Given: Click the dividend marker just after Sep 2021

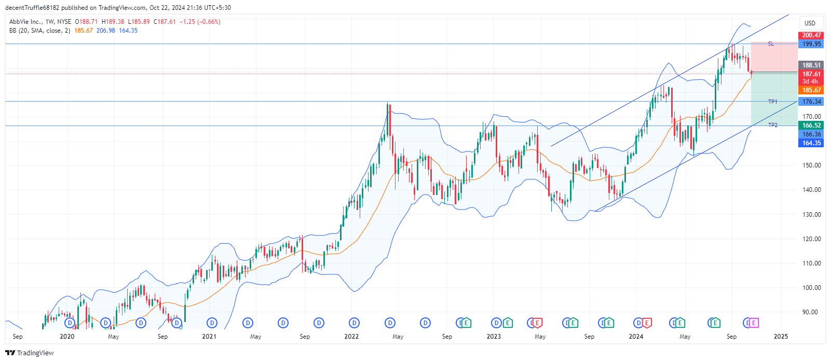Looking at the screenshot, I should point(319,323).
